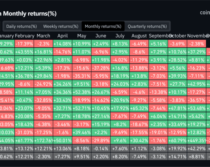Select the August column header
210x167 pixels.
[139, 36]
